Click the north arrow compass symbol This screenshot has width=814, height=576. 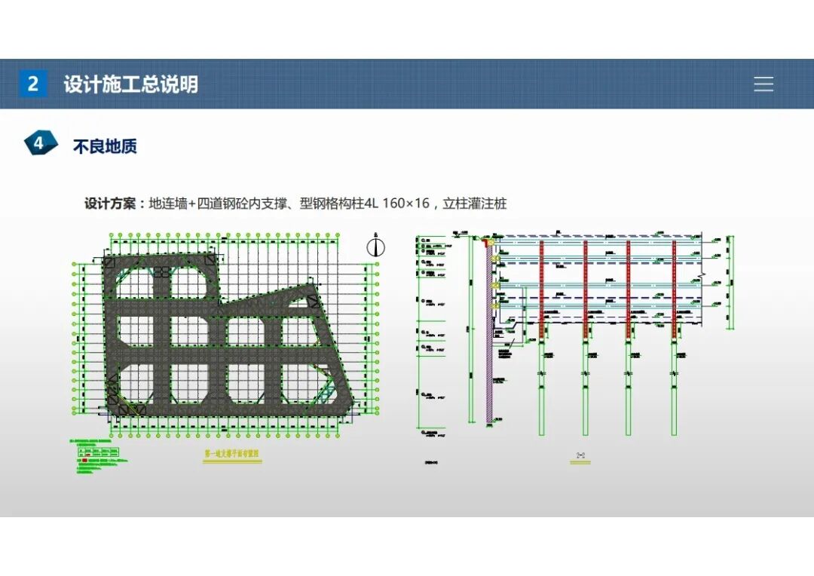click(x=375, y=247)
